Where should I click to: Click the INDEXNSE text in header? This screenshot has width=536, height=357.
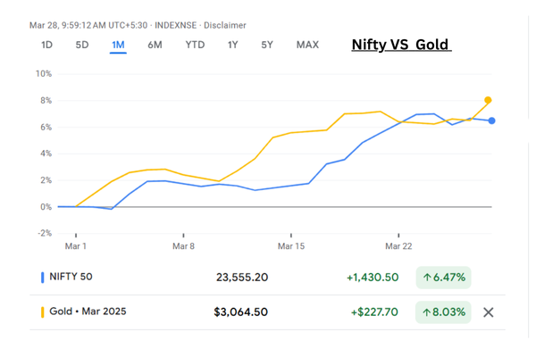[176, 25]
